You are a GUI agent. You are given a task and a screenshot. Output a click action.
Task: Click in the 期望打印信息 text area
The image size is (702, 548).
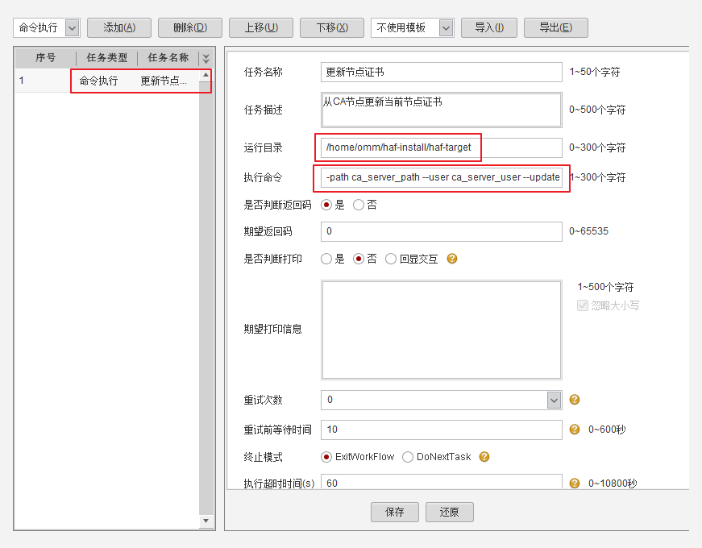[x=442, y=330]
